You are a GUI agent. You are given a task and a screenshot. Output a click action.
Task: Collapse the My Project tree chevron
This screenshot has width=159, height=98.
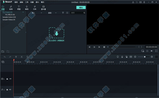tap(23, 12)
